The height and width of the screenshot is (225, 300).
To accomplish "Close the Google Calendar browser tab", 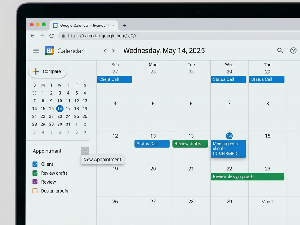I will tap(113, 25).
